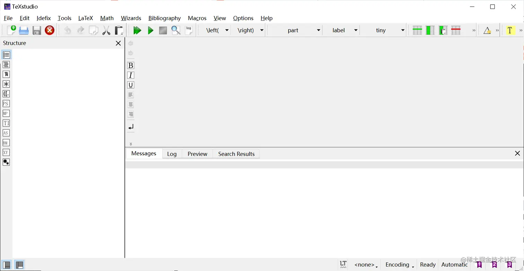Apply underline with the U icon
This screenshot has width=524, height=271.
[131, 85]
